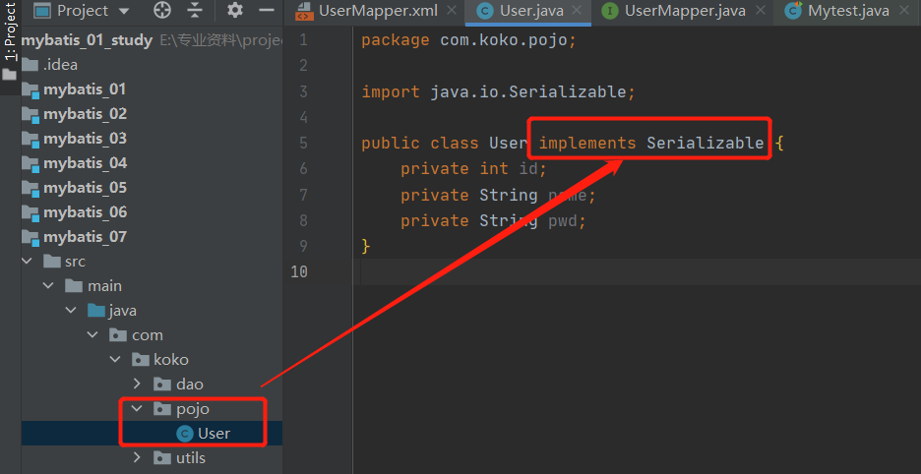Click the com package icon
This screenshot has width=921, height=474.
[117, 334]
